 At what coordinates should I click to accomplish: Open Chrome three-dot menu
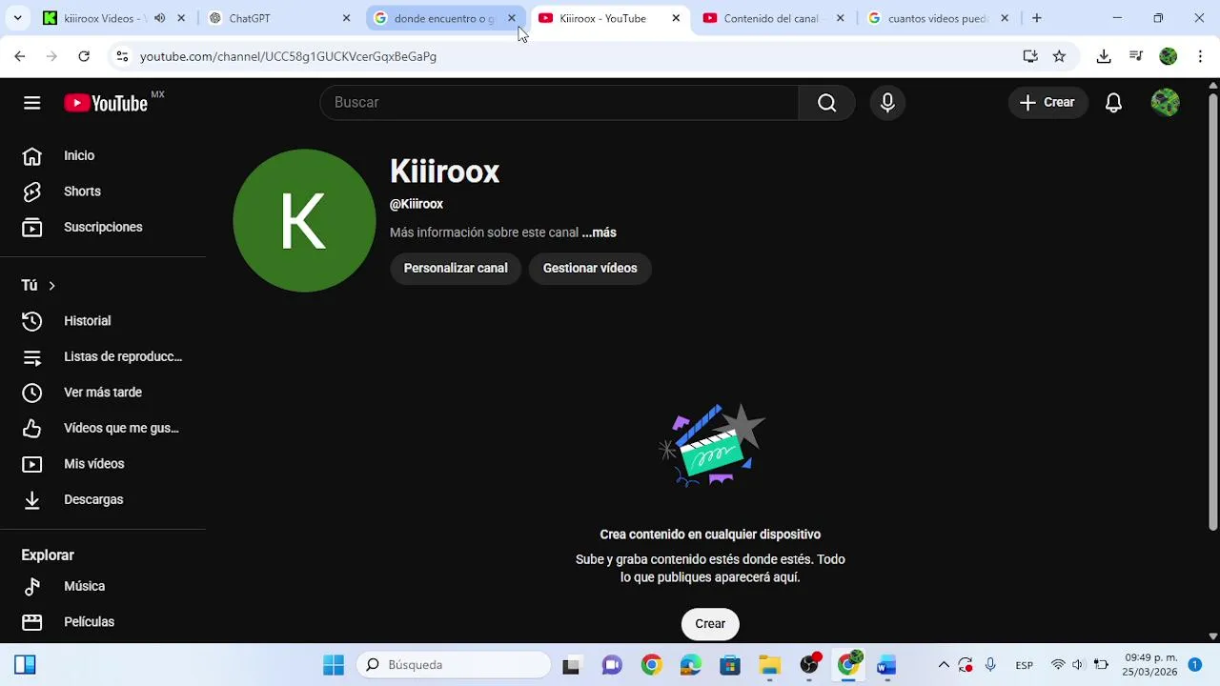(1200, 56)
